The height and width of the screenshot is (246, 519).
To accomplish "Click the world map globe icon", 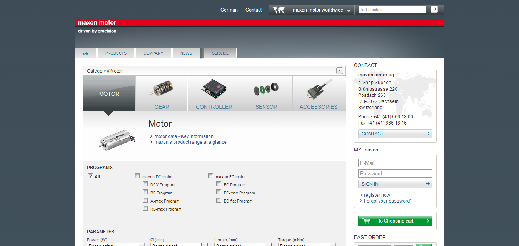I will tap(279, 10).
